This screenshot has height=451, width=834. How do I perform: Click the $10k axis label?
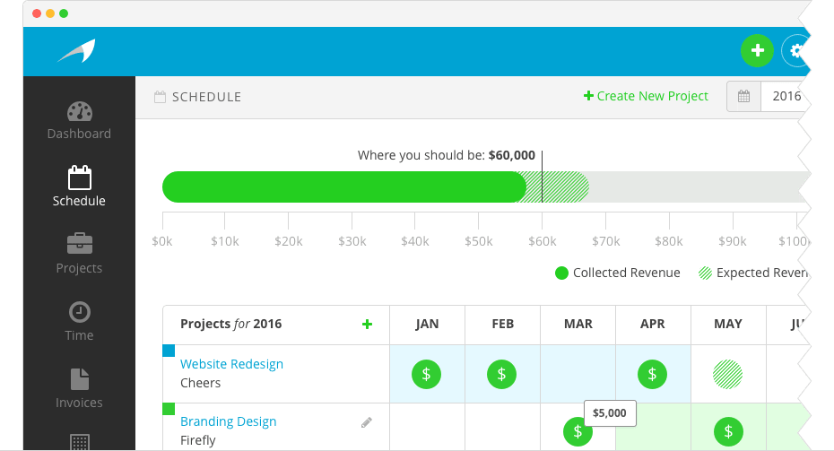[225, 241]
